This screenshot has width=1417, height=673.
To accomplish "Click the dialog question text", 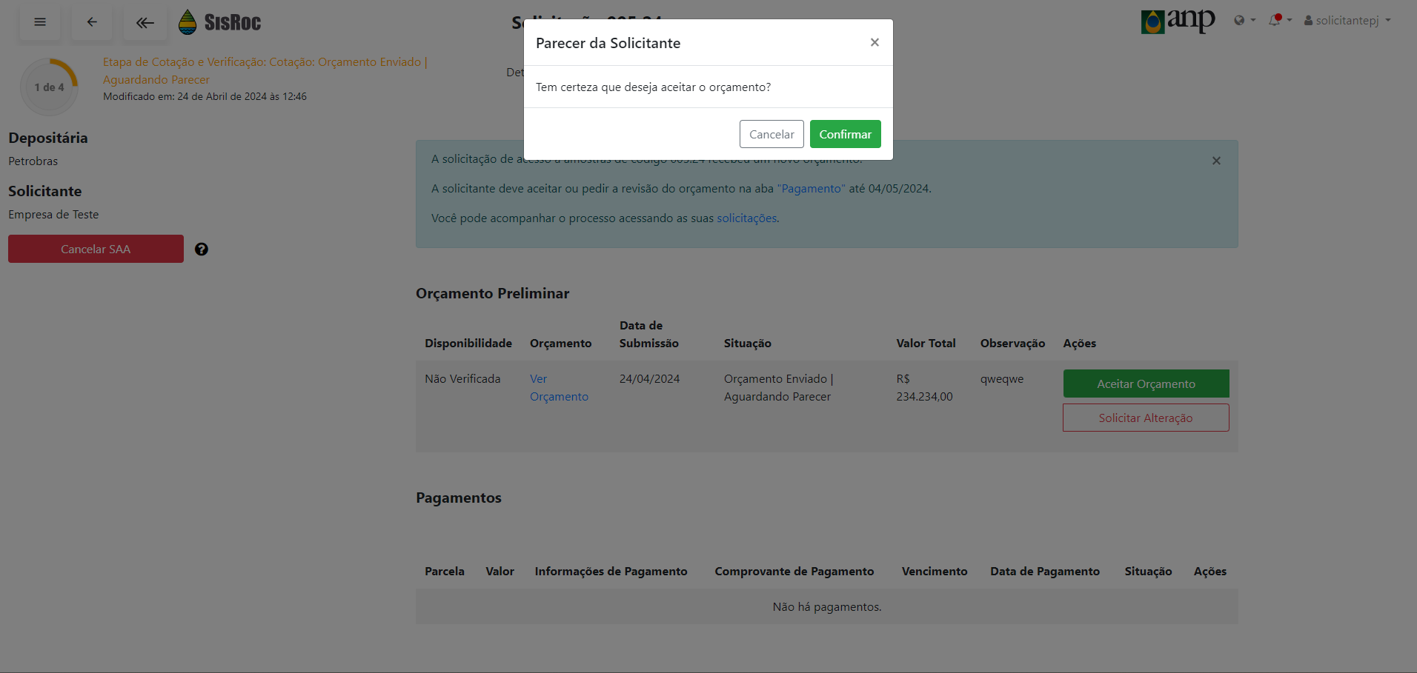I will tap(653, 87).
